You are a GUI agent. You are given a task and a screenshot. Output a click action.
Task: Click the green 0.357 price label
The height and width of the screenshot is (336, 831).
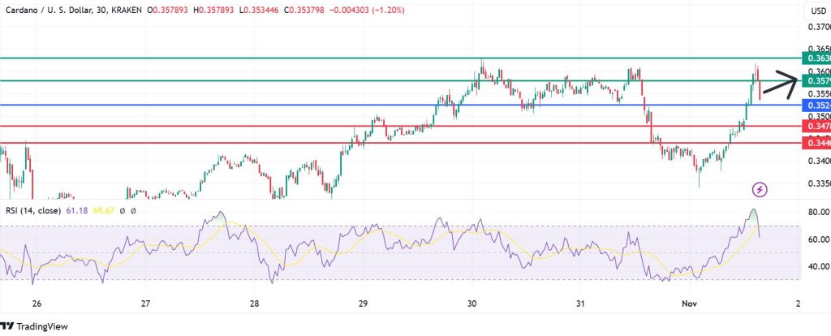coord(816,81)
